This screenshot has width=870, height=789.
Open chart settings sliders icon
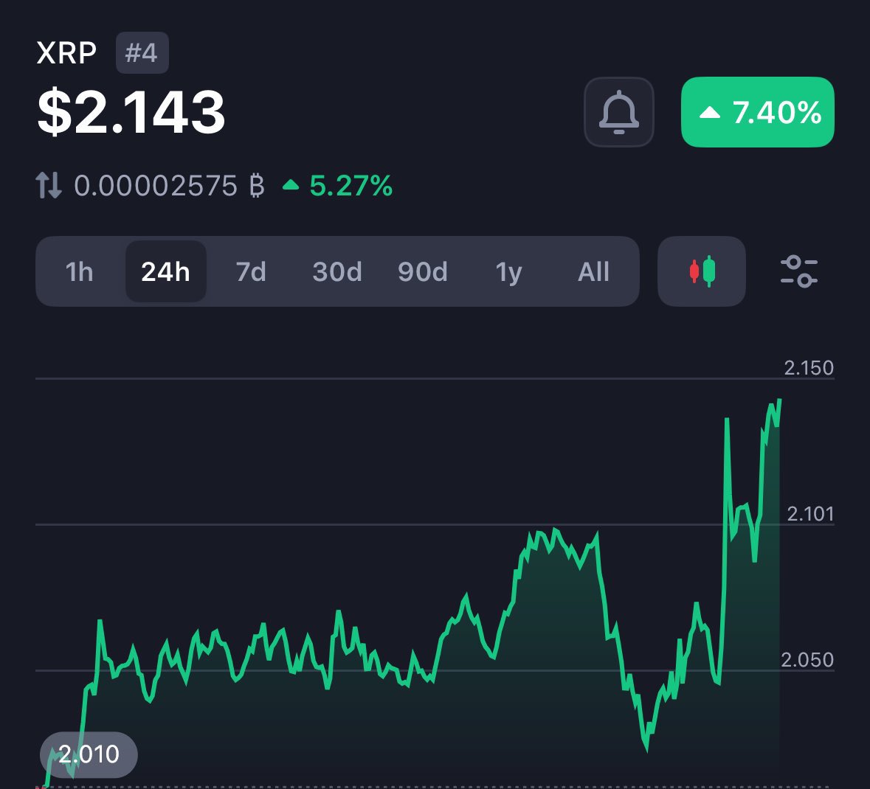[x=798, y=271]
